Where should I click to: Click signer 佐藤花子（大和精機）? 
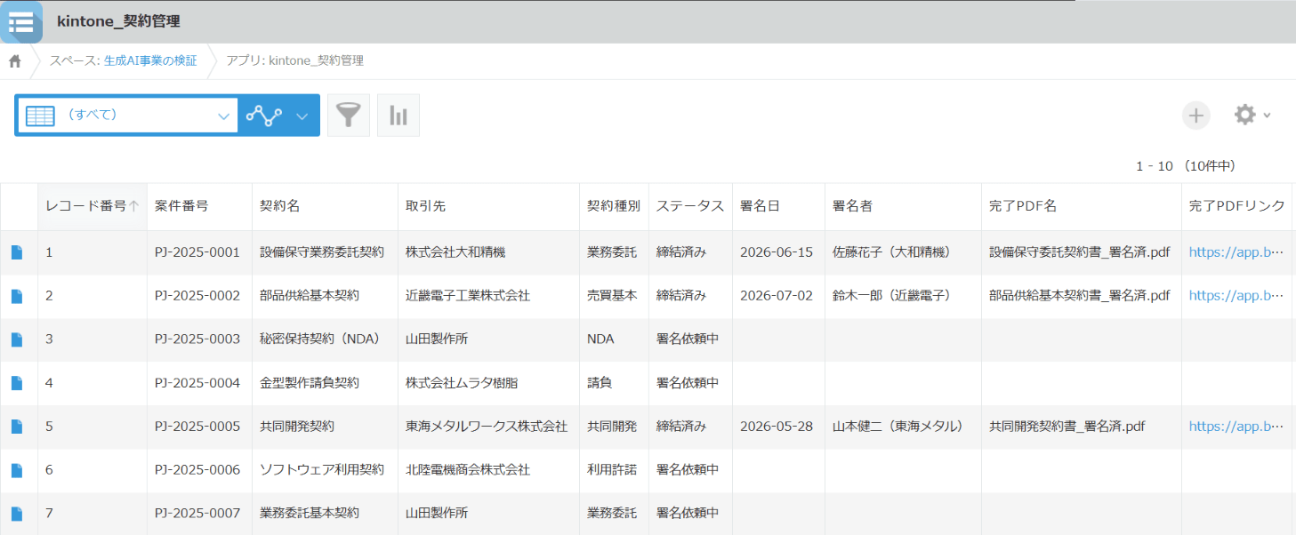(892, 252)
